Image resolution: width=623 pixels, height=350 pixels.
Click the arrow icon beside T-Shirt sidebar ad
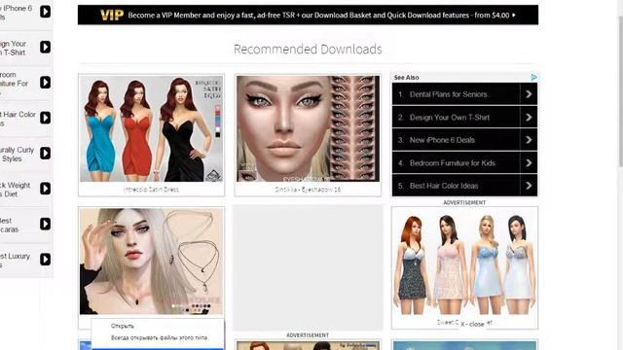click(x=46, y=48)
